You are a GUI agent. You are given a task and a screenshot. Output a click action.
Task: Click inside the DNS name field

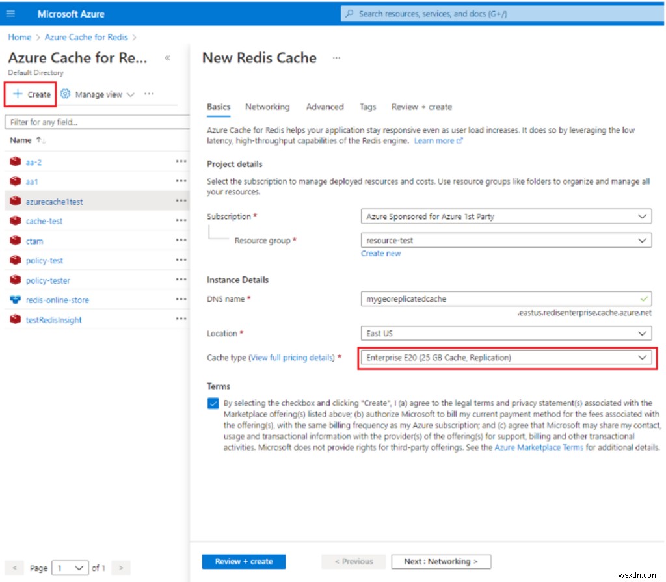tap(455, 298)
